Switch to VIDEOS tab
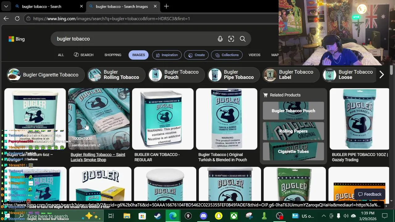 255,55
